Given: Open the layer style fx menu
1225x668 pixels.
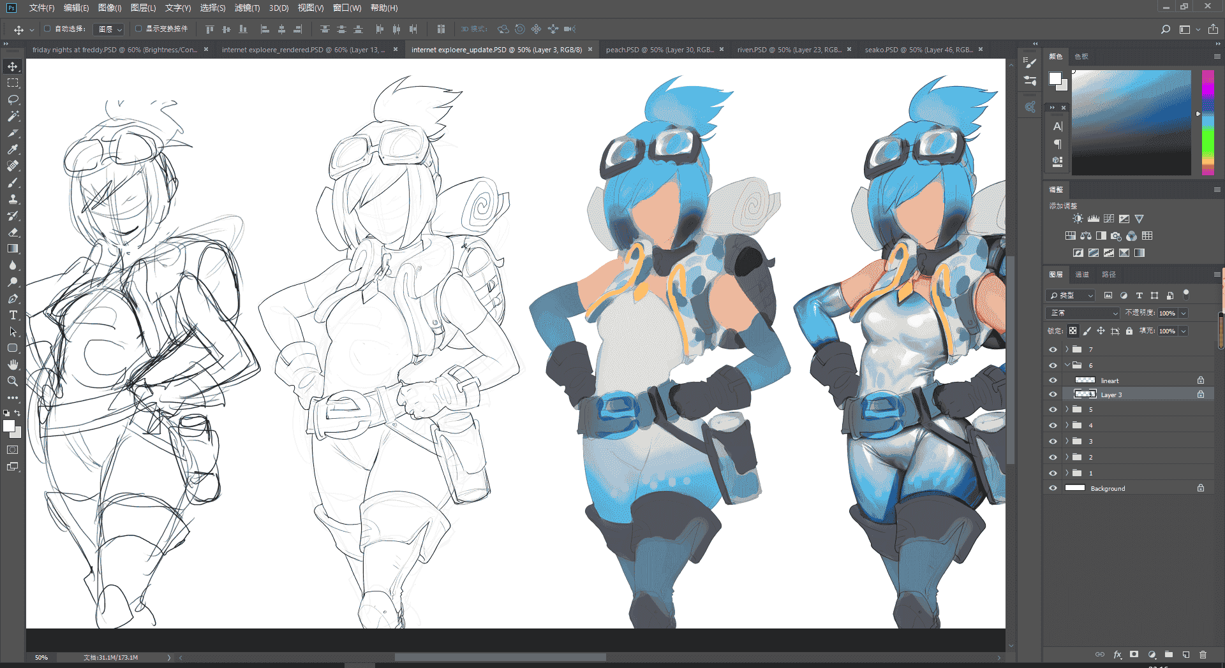Looking at the screenshot, I should [1117, 655].
